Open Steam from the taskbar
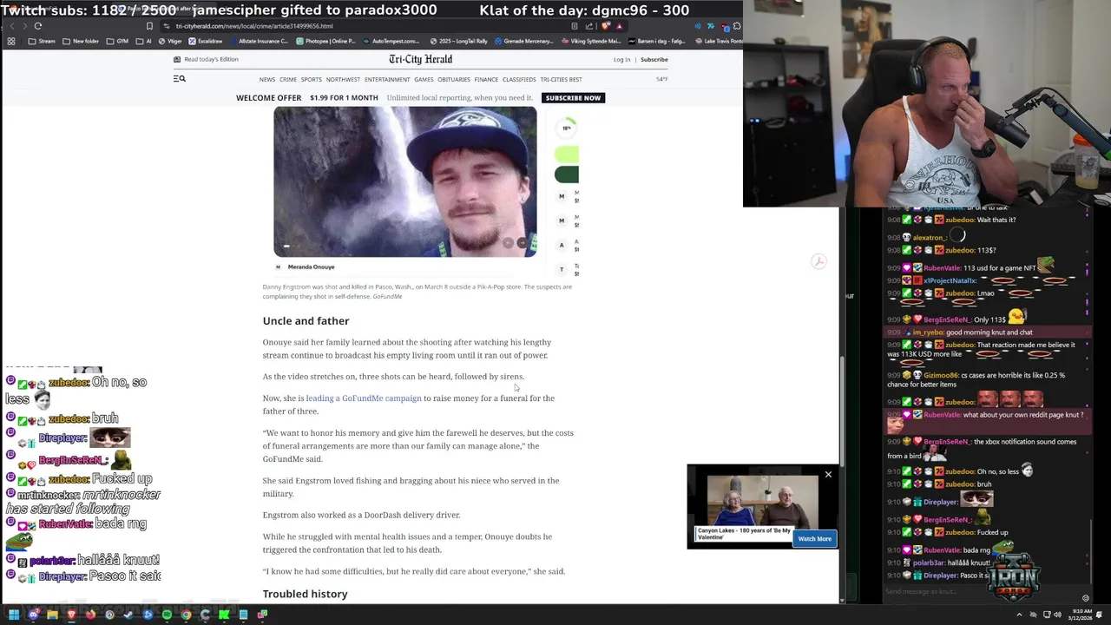 point(128,615)
